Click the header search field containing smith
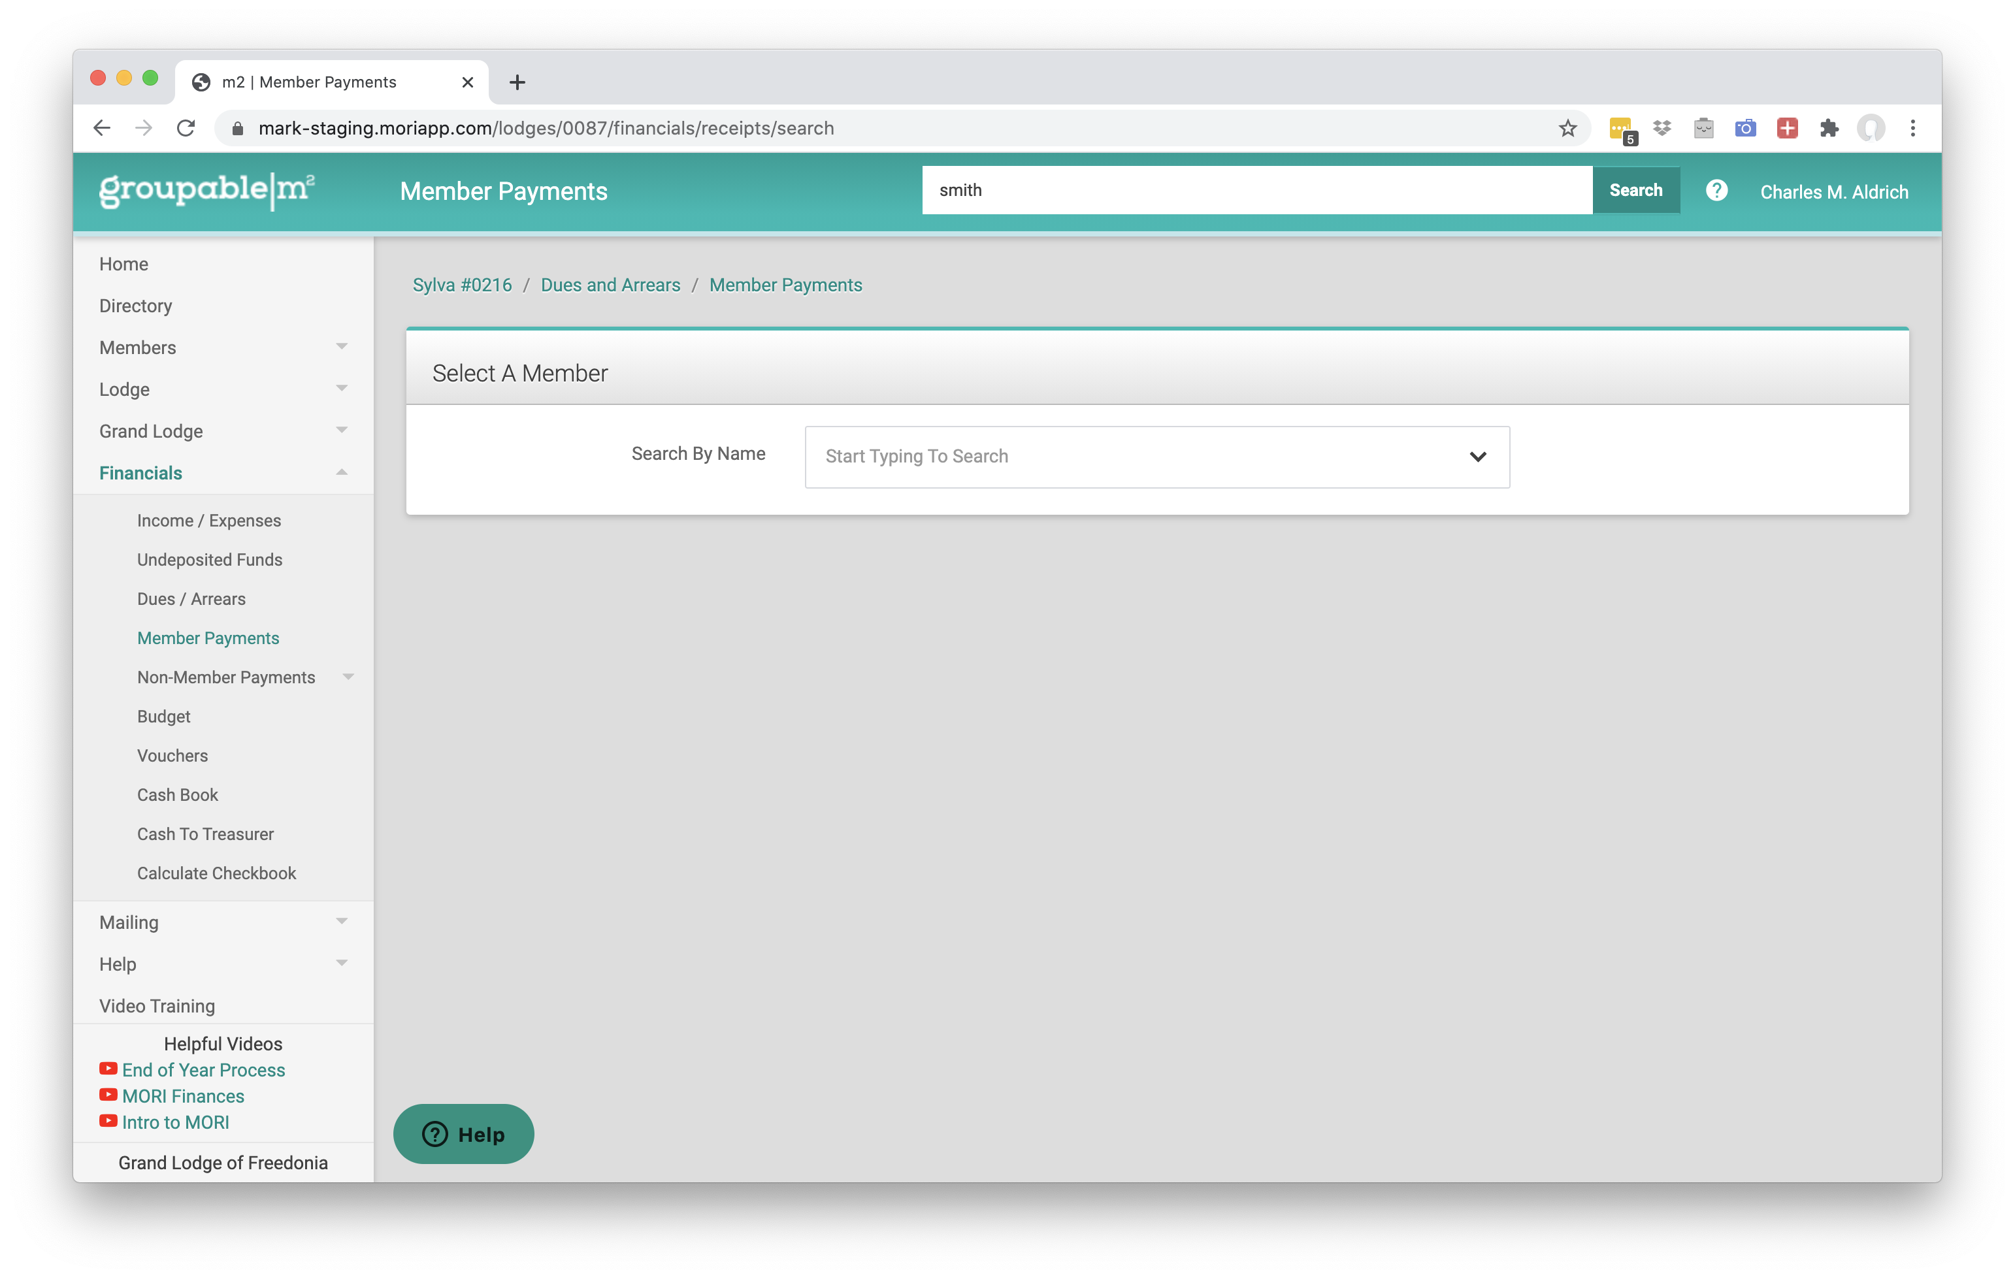 1257,190
